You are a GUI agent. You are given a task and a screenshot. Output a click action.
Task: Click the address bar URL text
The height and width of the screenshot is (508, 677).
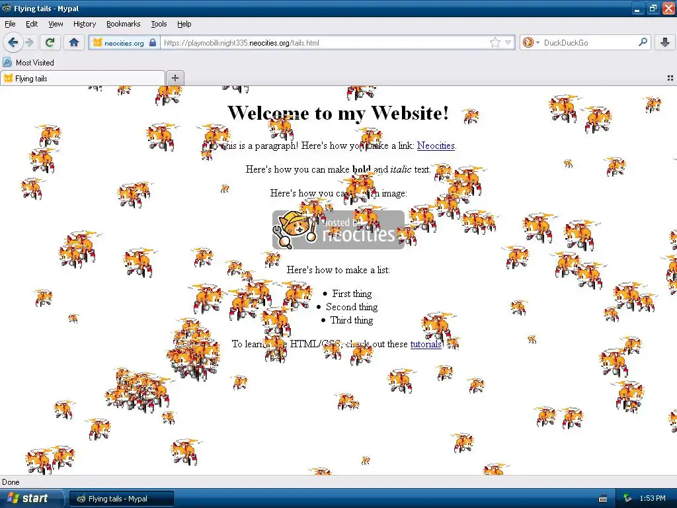241,43
